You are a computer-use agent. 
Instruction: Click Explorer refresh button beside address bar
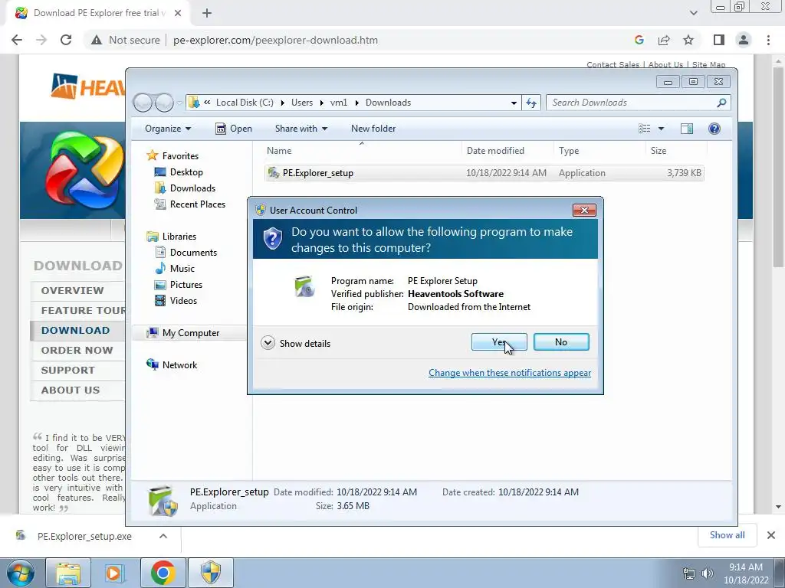coord(530,103)
